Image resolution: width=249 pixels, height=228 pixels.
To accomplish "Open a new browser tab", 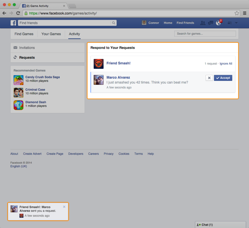I will 72,6.
